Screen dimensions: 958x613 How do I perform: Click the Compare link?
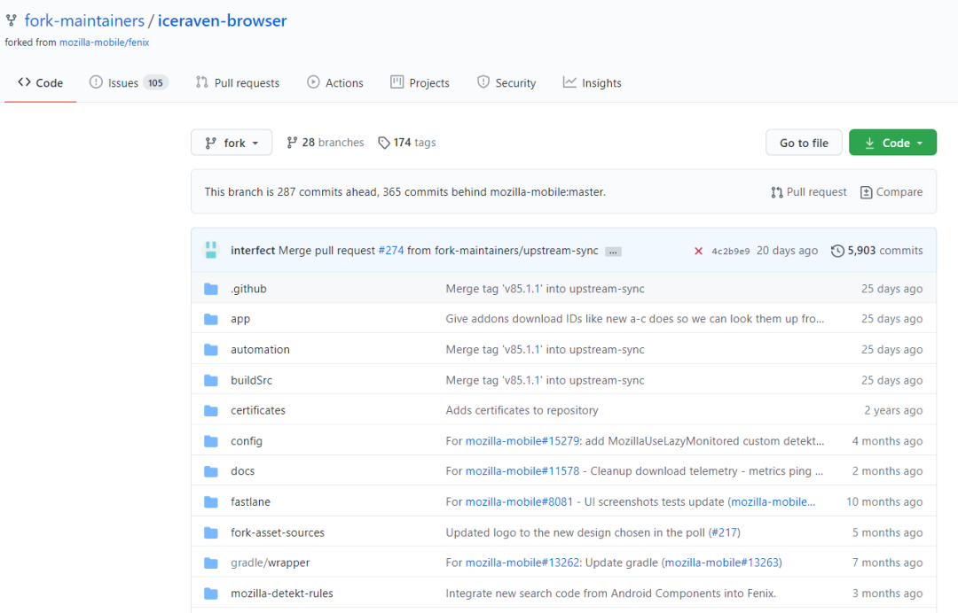891,192
